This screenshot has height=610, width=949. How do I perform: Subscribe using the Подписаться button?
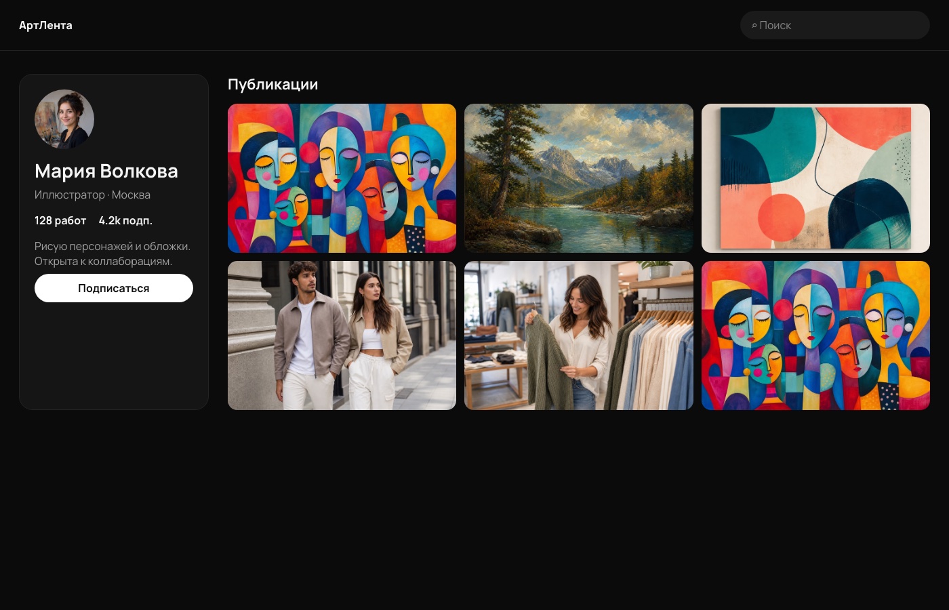[x=114, y=288]
